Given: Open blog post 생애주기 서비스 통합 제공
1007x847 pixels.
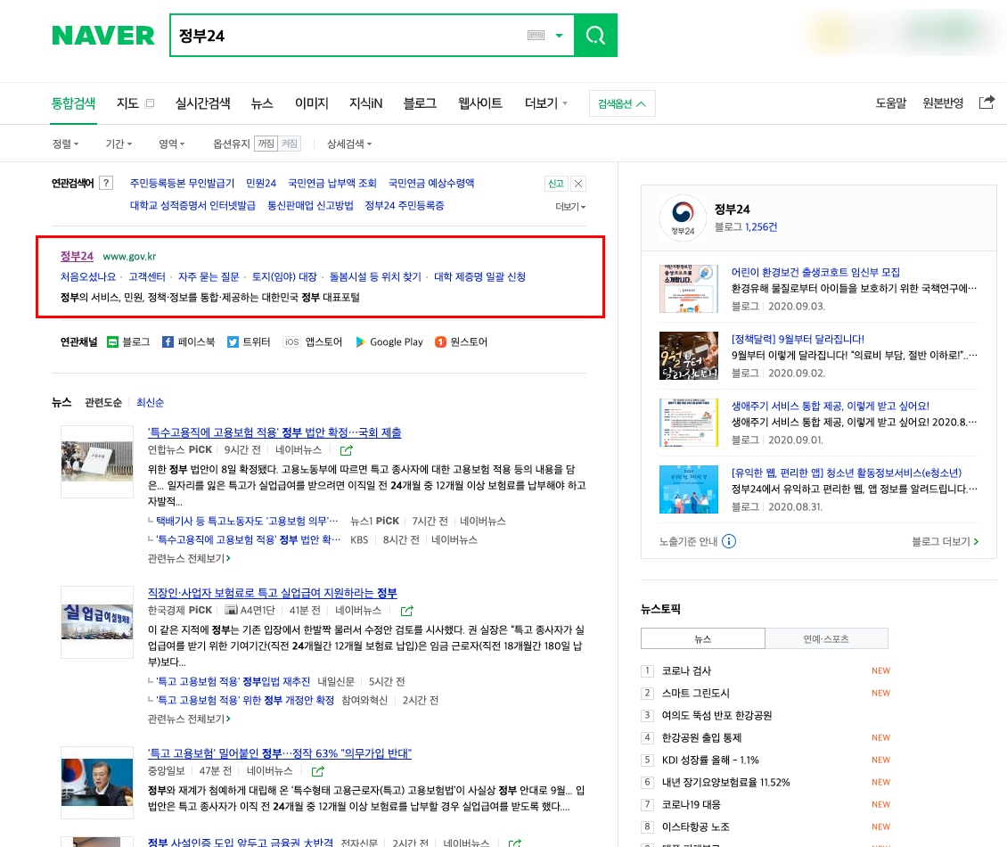Looking at the screenshot, I should [x=831, y=407].
